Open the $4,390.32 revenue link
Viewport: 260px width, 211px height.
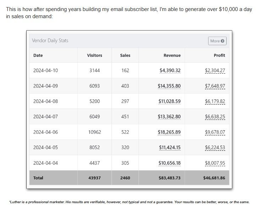170,70
